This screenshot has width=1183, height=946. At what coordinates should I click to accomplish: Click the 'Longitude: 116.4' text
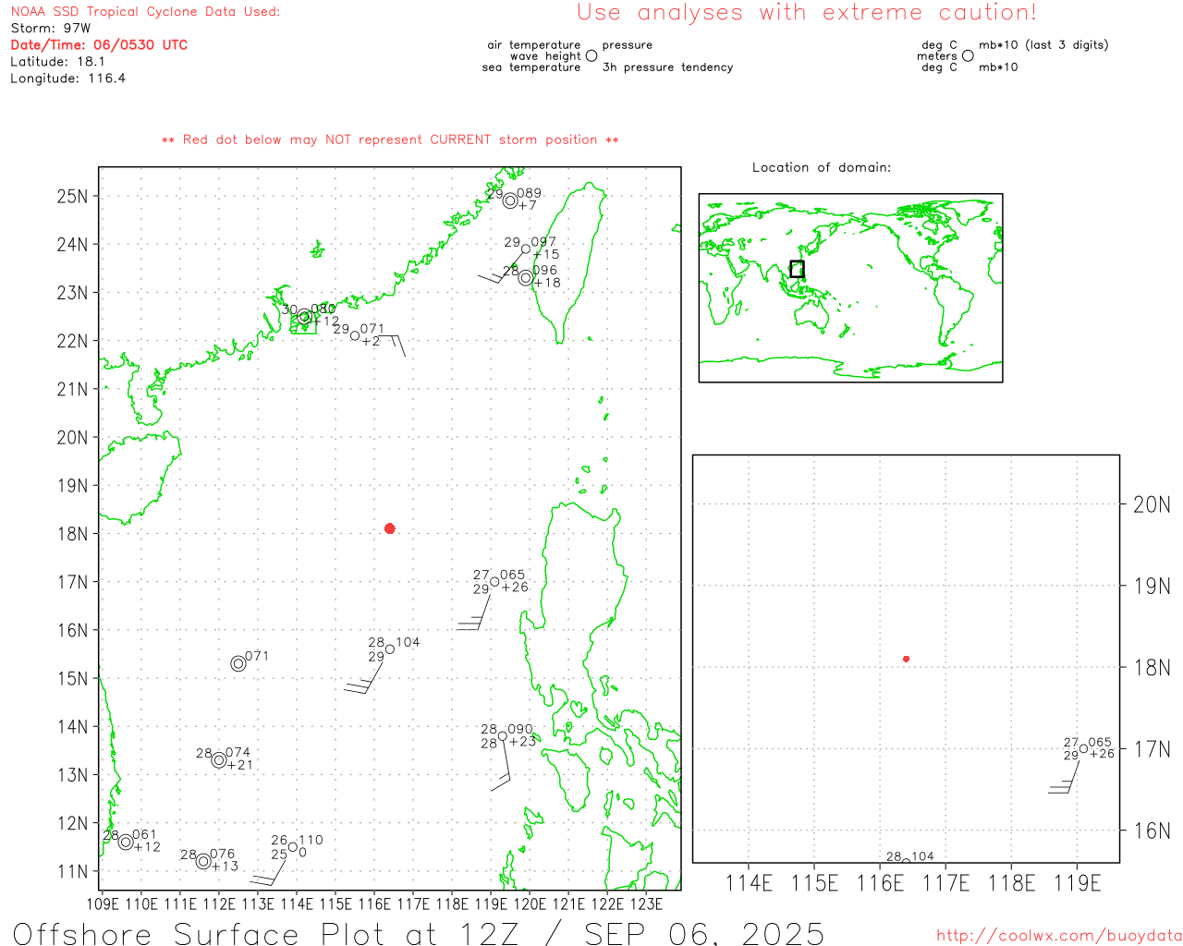(67, 79)
